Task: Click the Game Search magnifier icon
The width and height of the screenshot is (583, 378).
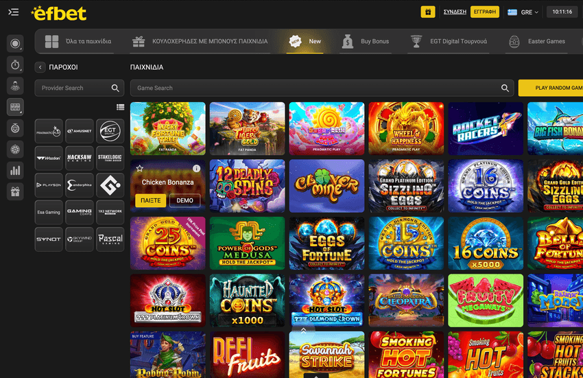Action: click(505, 88)
